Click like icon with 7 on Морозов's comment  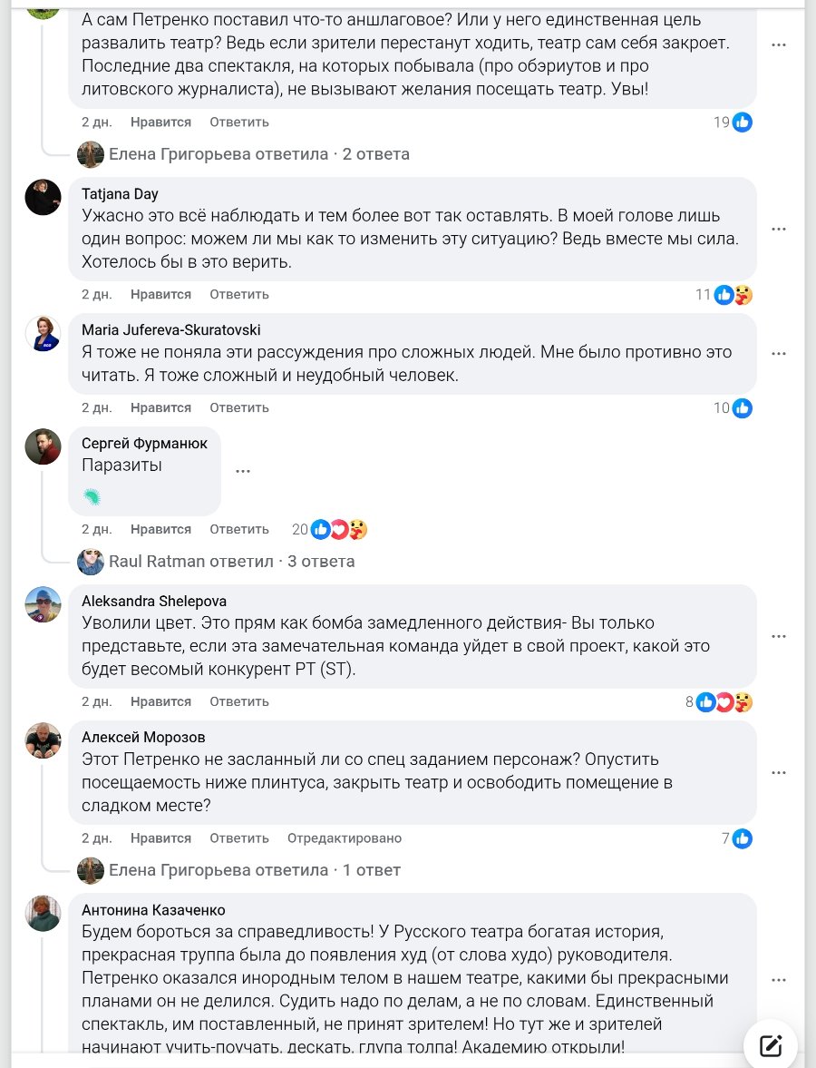click(x=742, y=838)
